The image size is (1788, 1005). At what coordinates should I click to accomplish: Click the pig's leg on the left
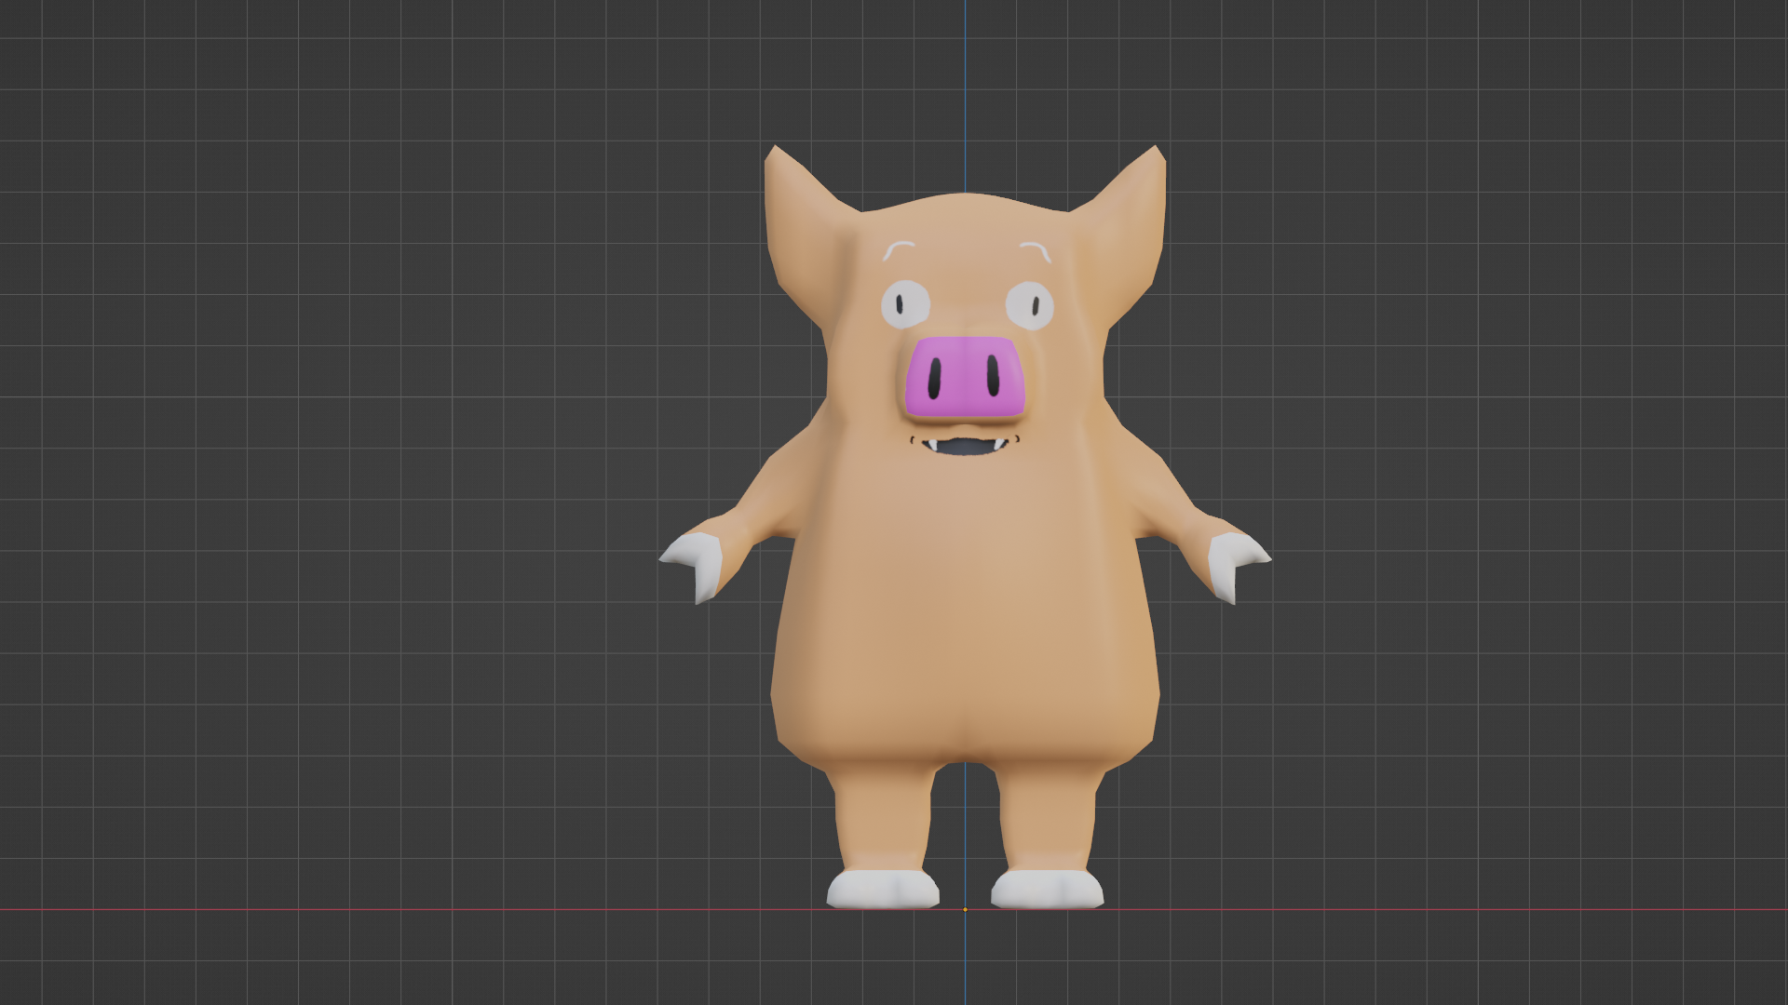(x=882, y=819)
